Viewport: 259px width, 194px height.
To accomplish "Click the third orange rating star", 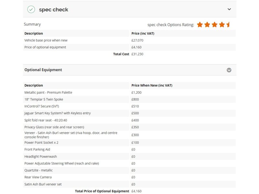I will pos(214,25).
